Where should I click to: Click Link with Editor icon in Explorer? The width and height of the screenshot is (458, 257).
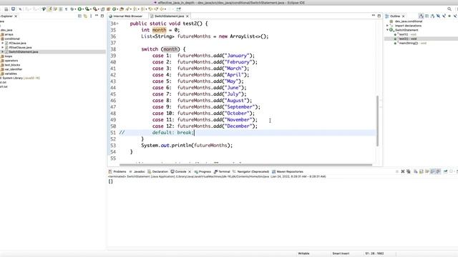point(85,16)
